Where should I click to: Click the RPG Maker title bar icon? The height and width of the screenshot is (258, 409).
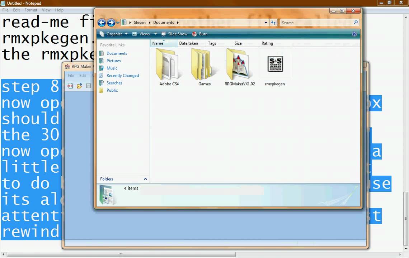pos(67,66)
